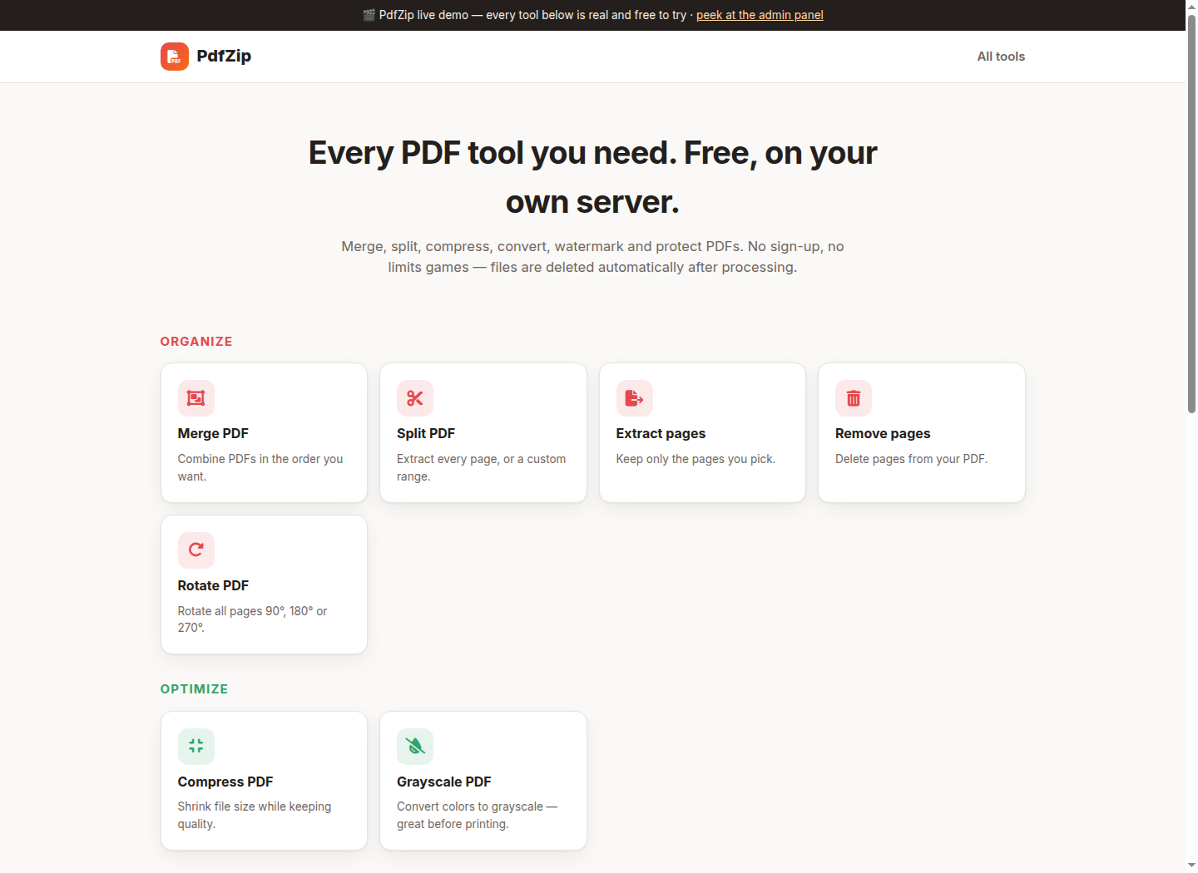Open the Remove pages tool title
The width and height of the screenshot is (1198, 873).
pyautogui.click(x=883, y=433)
